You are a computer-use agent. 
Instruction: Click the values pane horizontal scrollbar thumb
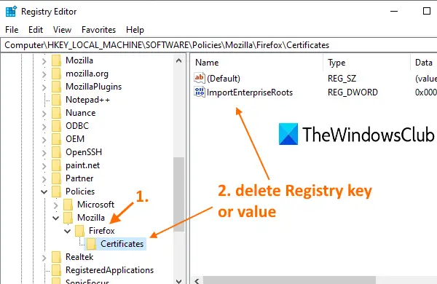[x=289, y=280]
